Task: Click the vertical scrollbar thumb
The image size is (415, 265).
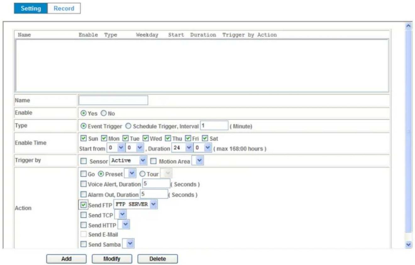Action: point(408,132)
